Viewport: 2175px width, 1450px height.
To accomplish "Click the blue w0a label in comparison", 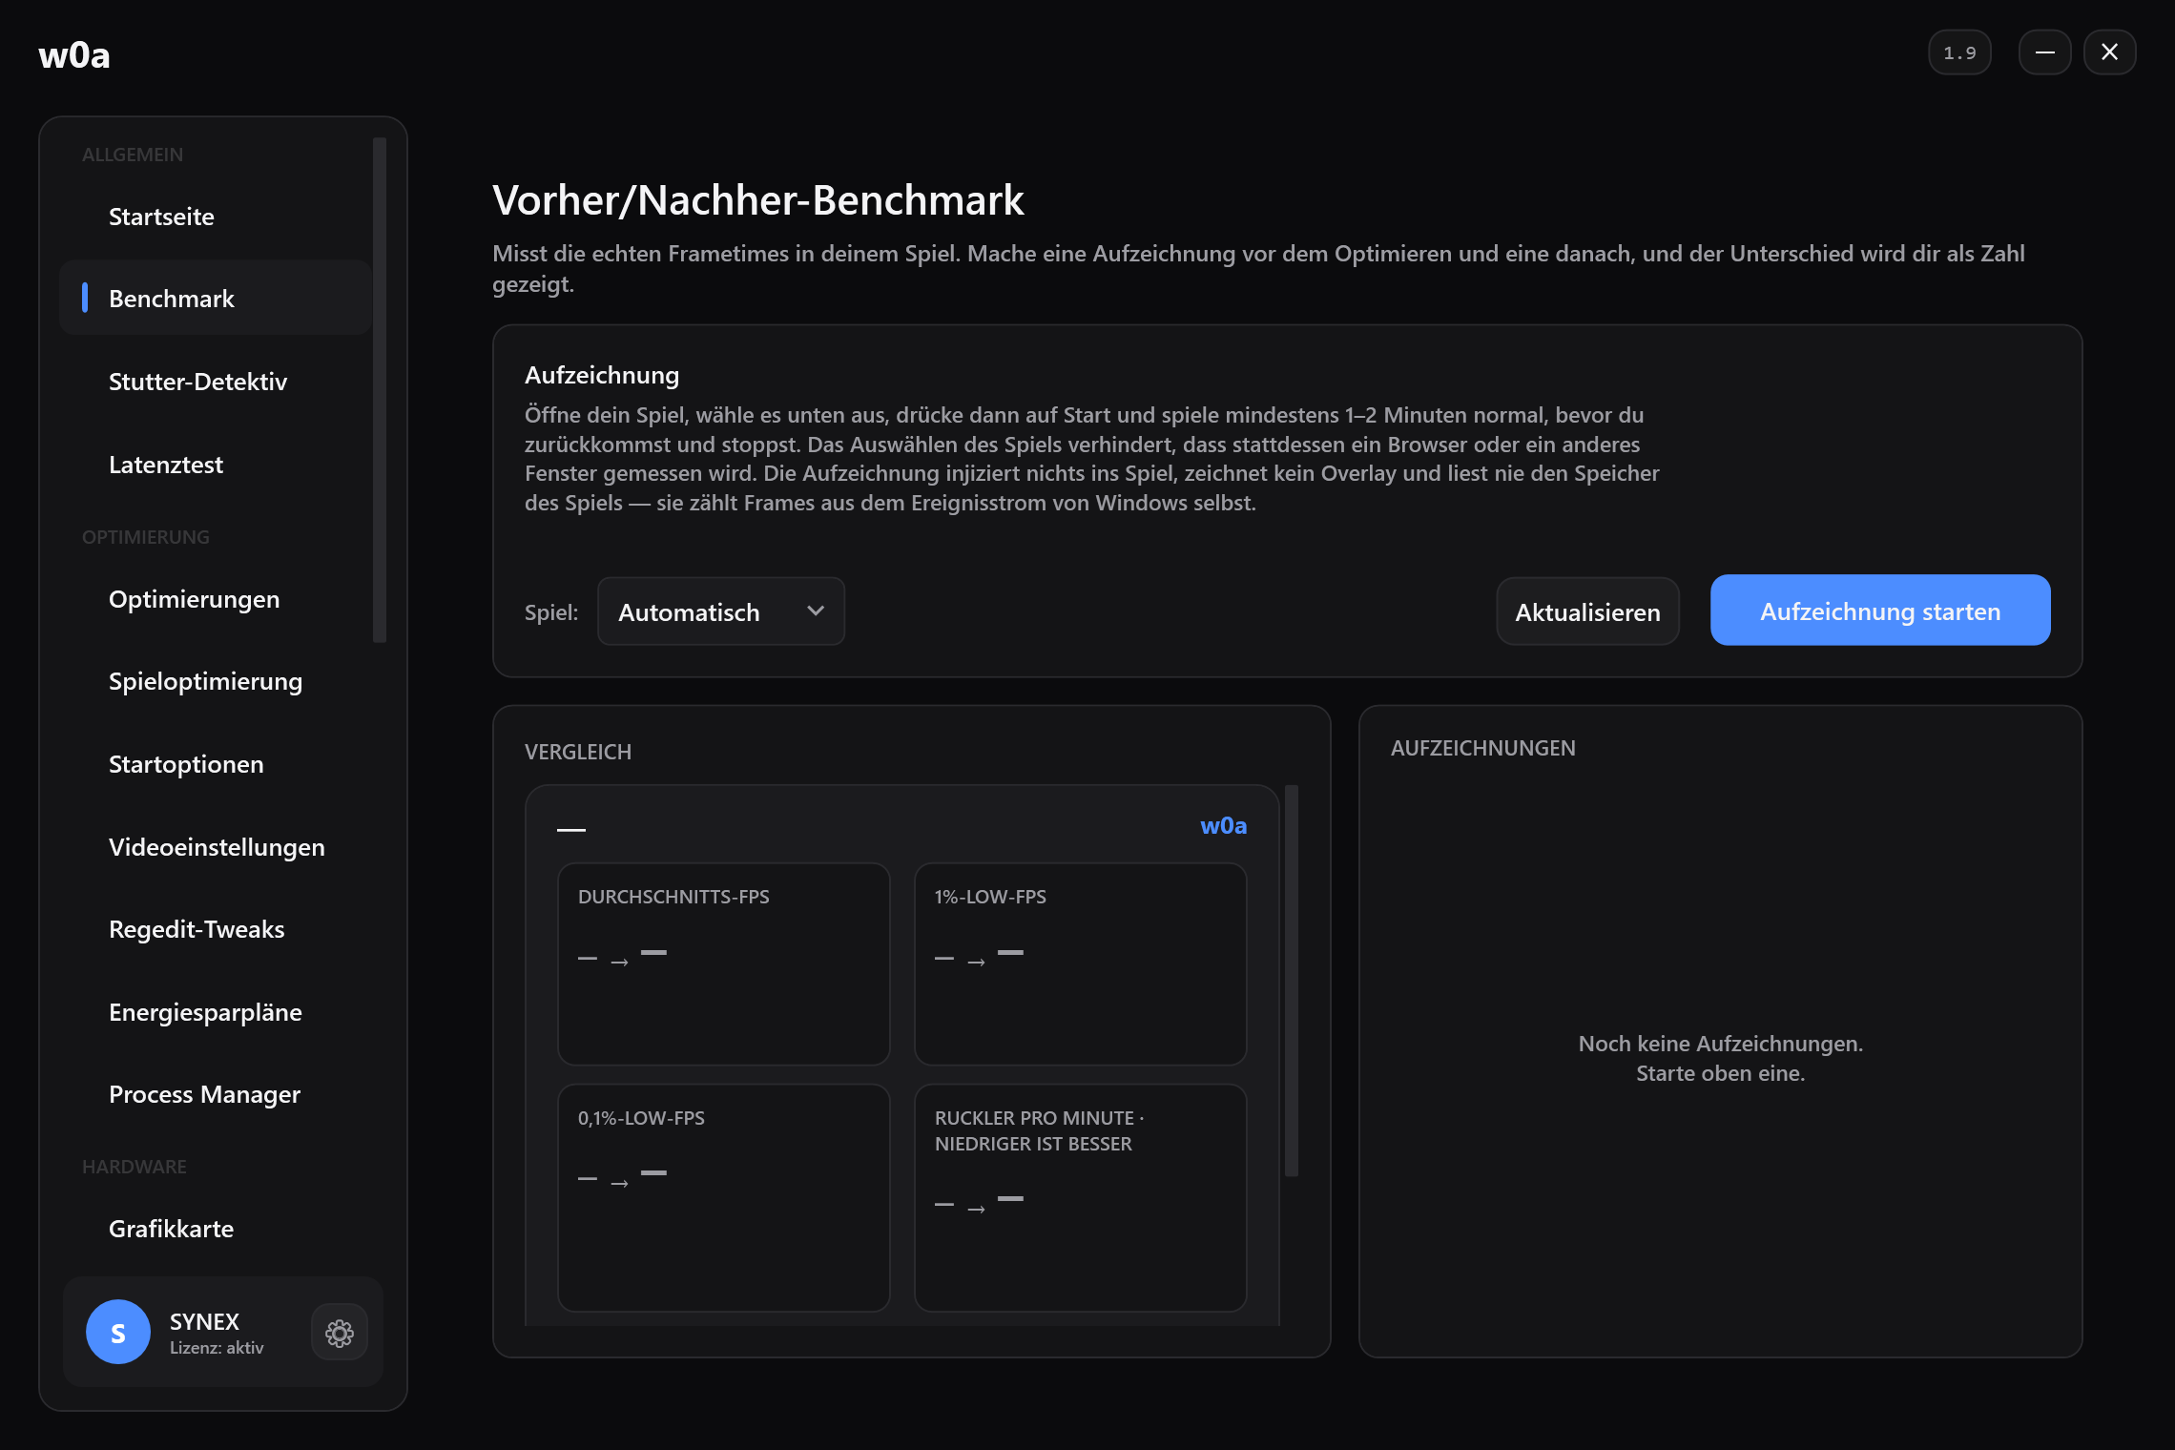I will 1223,825.
